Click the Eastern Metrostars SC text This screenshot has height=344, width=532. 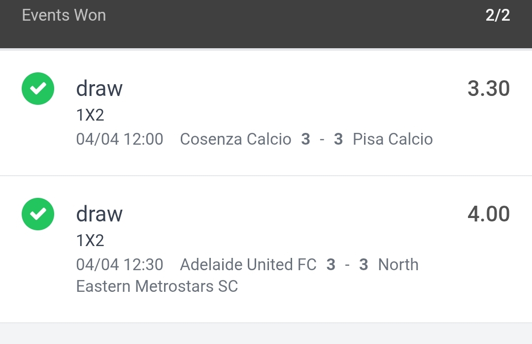click(x=157, y=286)
